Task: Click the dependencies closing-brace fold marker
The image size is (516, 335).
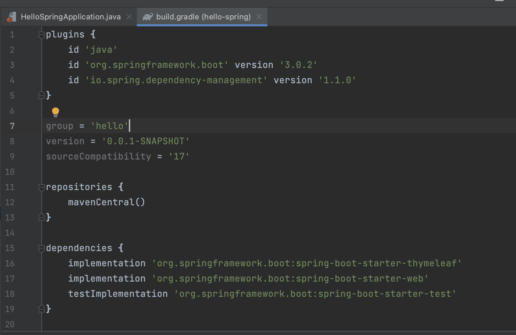Action: (x=42, y=309)
